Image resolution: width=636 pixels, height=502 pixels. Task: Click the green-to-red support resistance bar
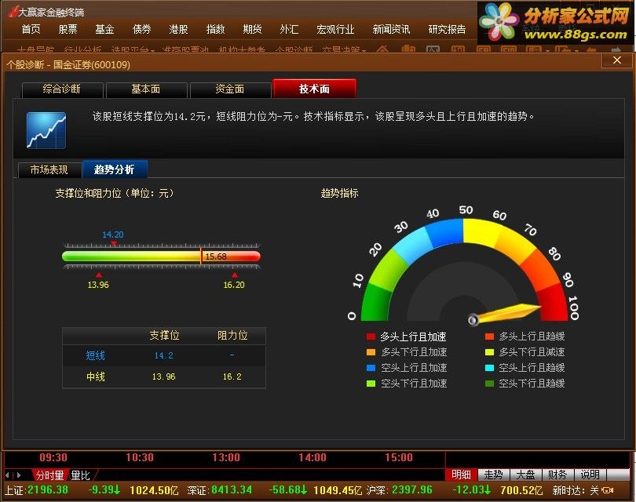[x=161, y=256]
